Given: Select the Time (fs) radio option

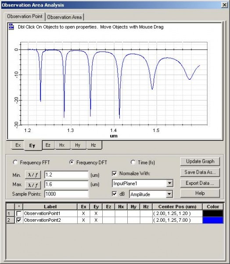Looking at the screenshot, I should 133,162.
